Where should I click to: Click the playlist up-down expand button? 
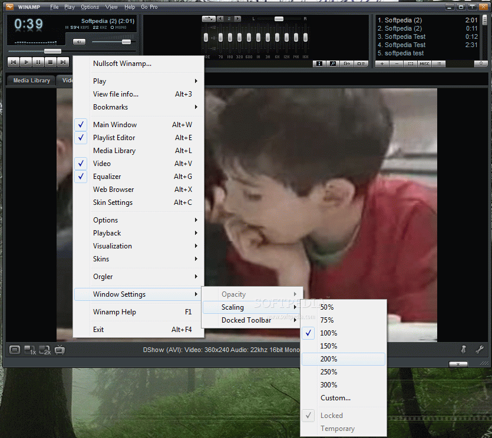tap(481, 64)
